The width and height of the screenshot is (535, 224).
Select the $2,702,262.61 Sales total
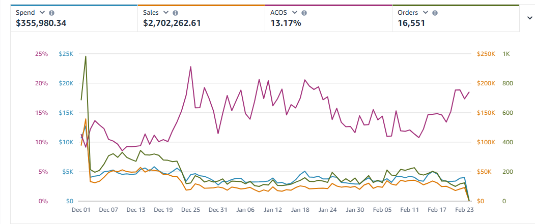click(172, 23)
